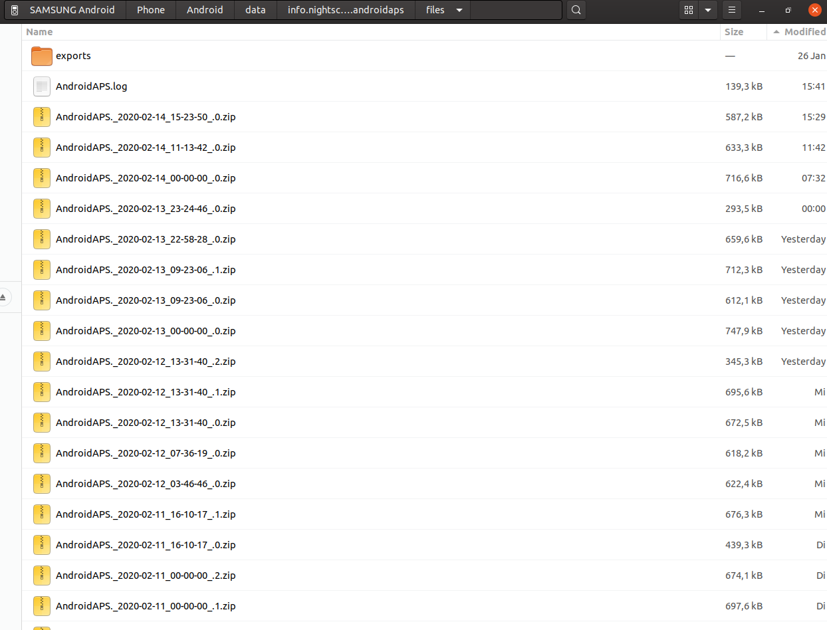Click file name AndroidAPS._2020-02-13_22-58-28_.0.zip
Viewport: 827px width, 630px height.
[146, 239]
